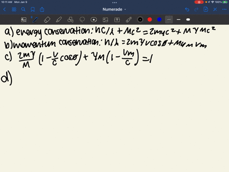
Task: Select the thinnest stroke width
Action: (x=169, y=20)
